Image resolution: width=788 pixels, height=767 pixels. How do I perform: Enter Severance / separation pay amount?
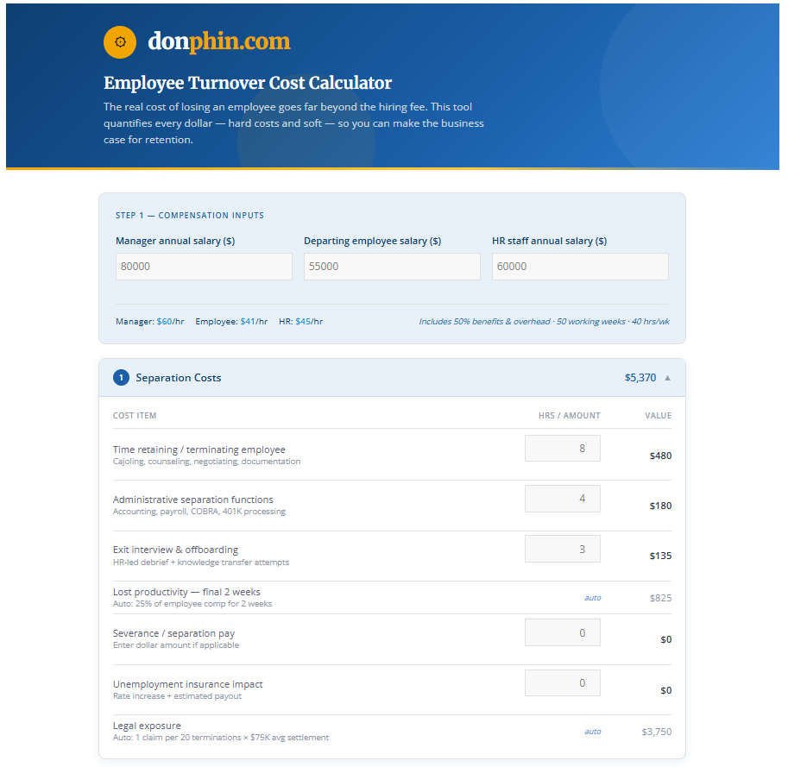pyautogui.click(x=562, y=632)
